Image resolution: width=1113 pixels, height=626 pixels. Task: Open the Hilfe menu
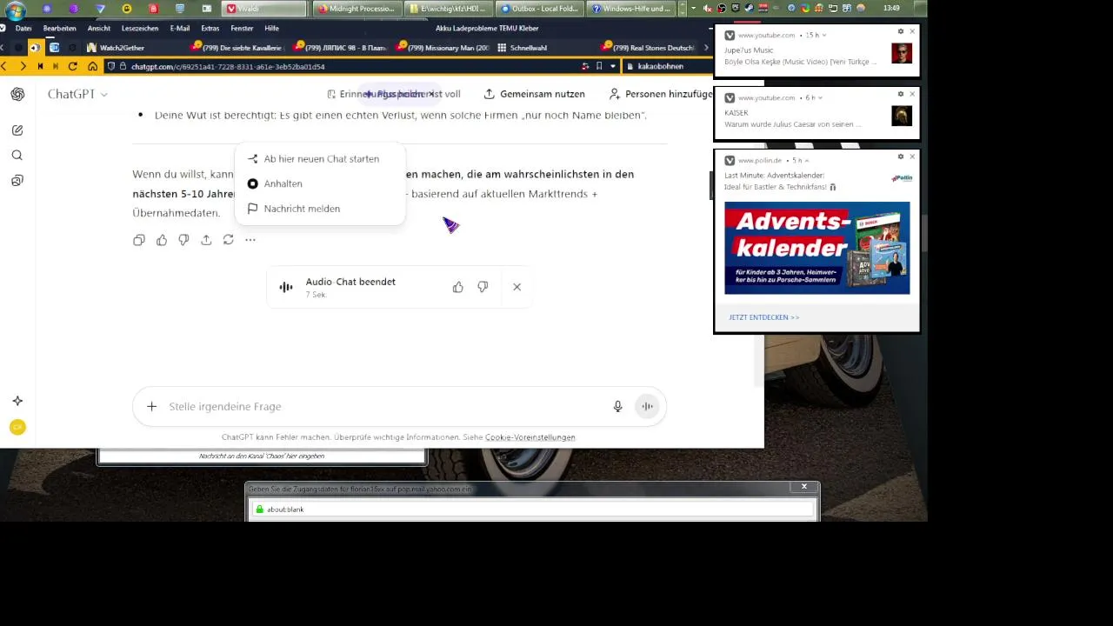tap(272, 28)
